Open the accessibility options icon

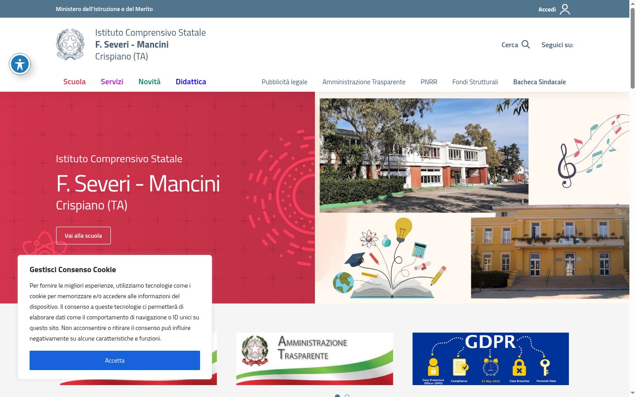(x=20, y=64)
